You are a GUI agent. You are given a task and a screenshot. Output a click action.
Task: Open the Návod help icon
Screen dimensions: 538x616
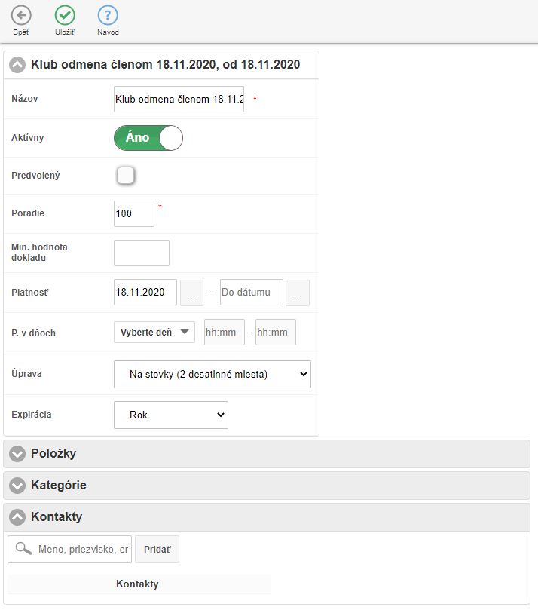click(x=108, y=15)
